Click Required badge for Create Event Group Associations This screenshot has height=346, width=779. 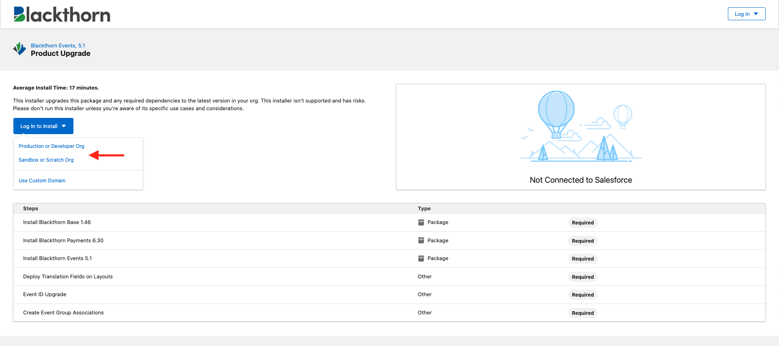(x=583, y=313)
